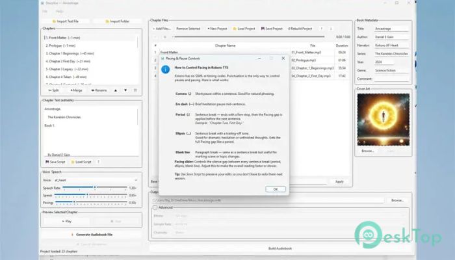Viewport: 455px width, 260px height.
Task: Click New Project button
Action: pos(217,29)
